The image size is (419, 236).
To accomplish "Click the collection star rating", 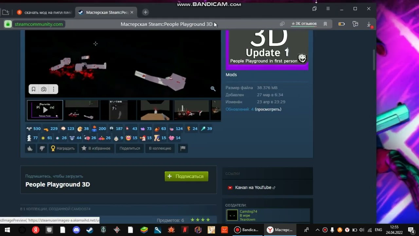I will click(200, 220).
